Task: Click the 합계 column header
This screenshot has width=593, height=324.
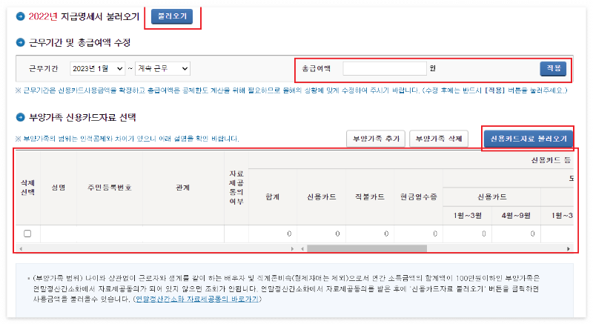Action: coord(273,196)
